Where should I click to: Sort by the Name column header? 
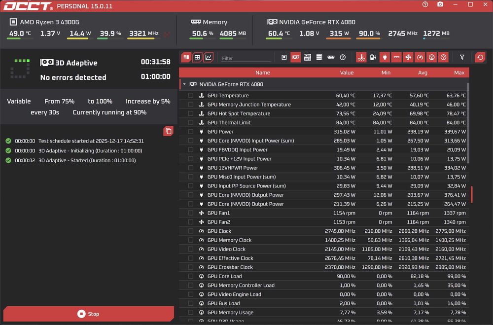pyautogui.click(x=263, y=72)
